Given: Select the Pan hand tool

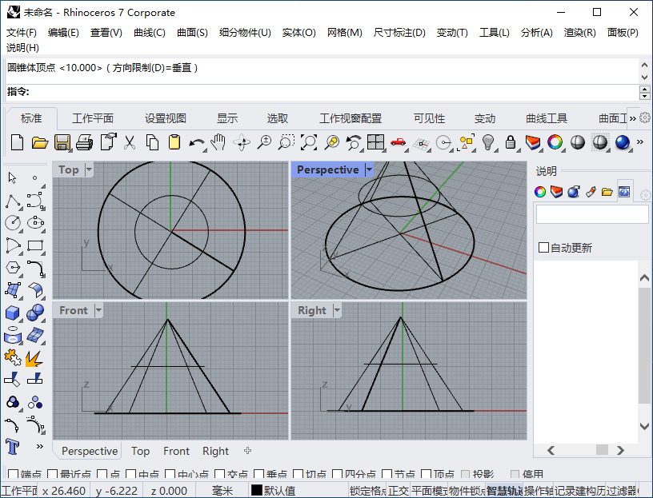Looking at the screenshot, I should pos(218,142).
